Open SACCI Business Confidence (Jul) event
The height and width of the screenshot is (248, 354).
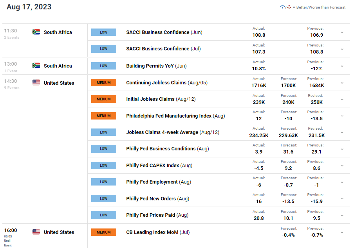[x=163, y=49]
